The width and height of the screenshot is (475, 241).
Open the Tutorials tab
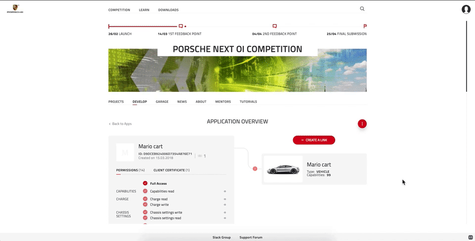coord(248,102)
